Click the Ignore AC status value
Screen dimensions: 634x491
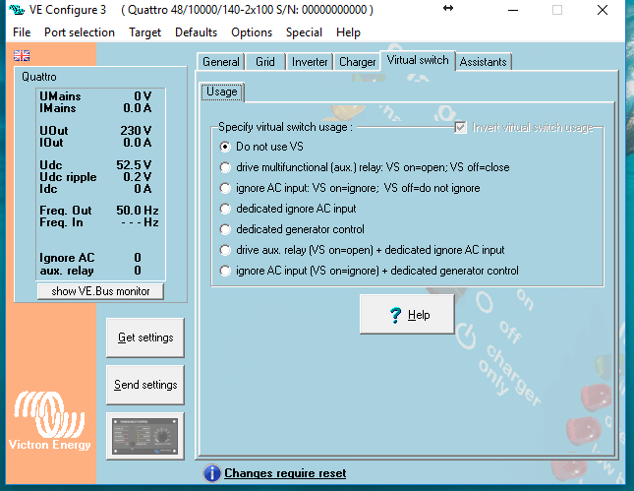(138, 258)
